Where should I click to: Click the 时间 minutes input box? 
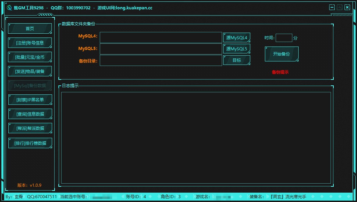[x=284, y=38]
